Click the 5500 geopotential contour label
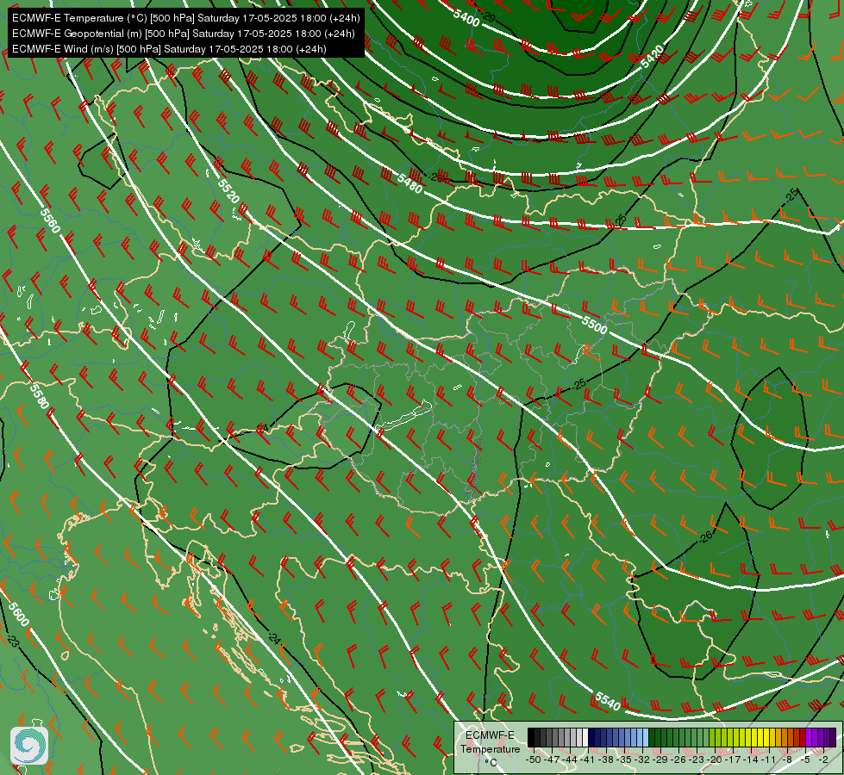844x775 pixels. click(x=594, y=325)
